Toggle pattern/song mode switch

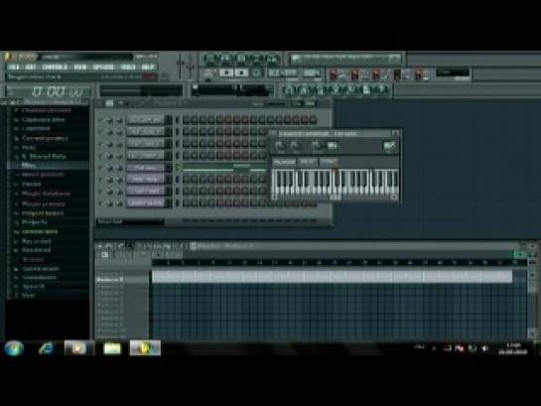point(208,73)
